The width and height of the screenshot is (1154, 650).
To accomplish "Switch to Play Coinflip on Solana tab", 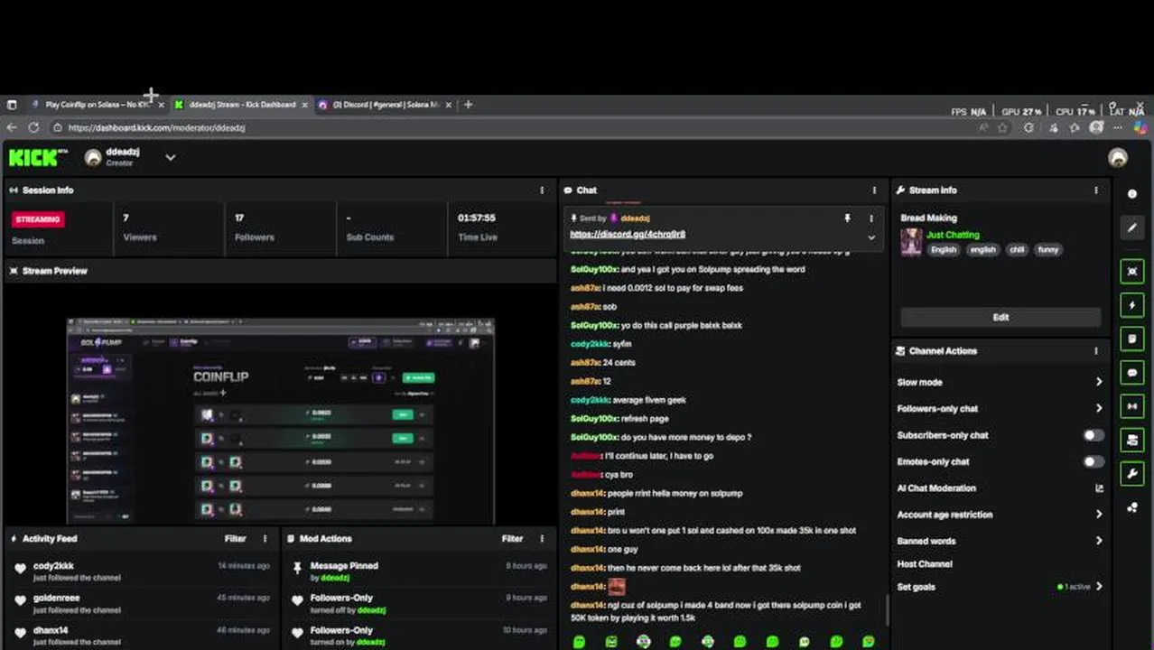I will click(x=97, y=105).
